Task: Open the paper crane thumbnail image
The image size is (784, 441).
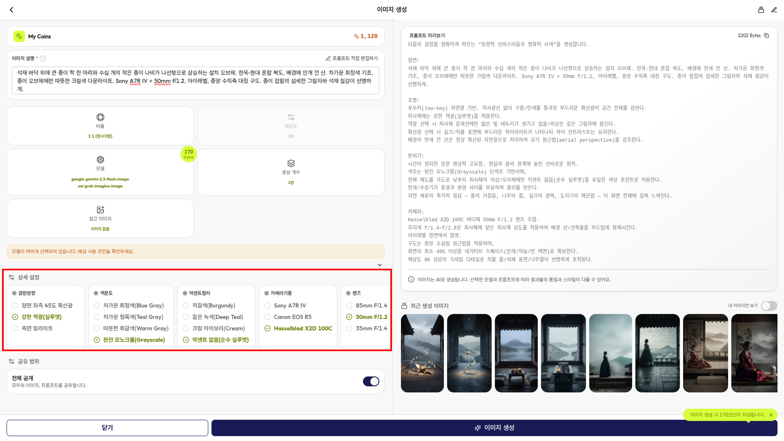Action: pyautogui.click(x=422, y=353)
